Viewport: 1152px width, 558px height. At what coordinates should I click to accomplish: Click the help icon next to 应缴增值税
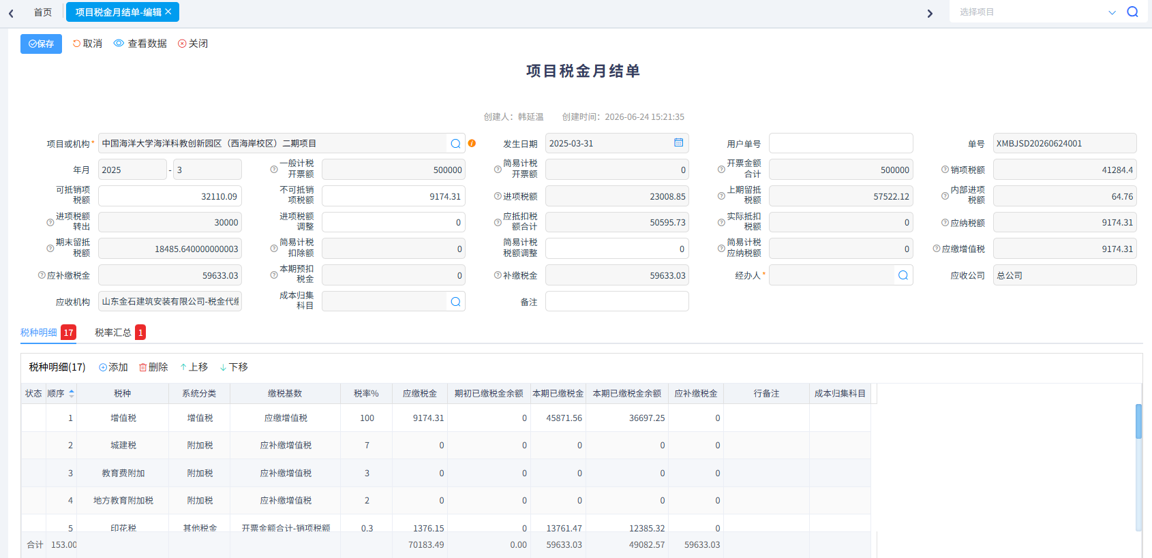937,249
